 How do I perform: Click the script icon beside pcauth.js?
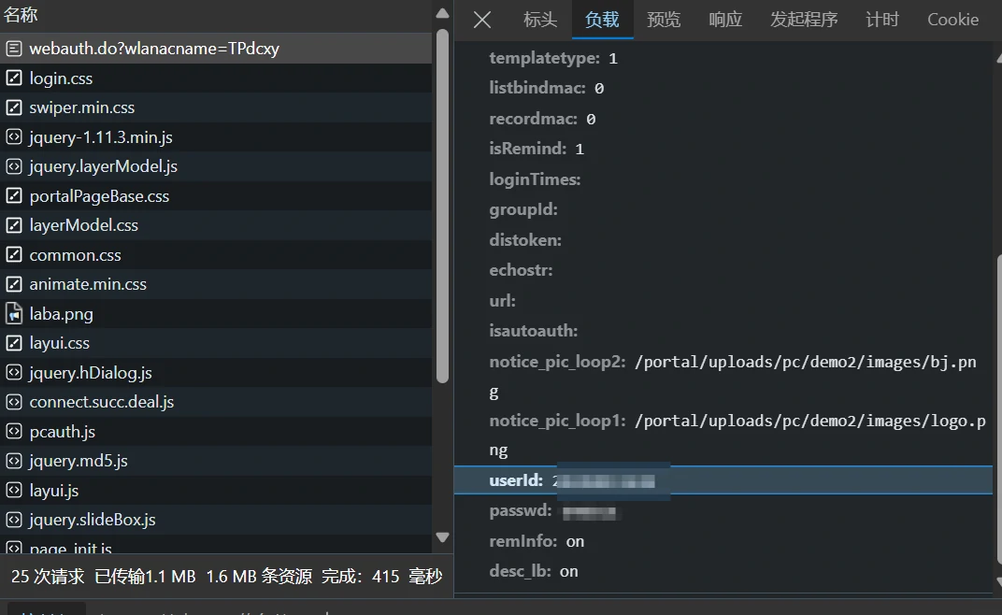pos(14,432)
